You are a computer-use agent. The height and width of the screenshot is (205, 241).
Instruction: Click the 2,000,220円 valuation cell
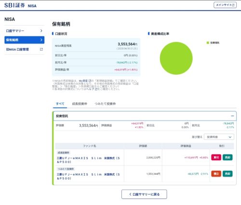(x=153, y=158)
